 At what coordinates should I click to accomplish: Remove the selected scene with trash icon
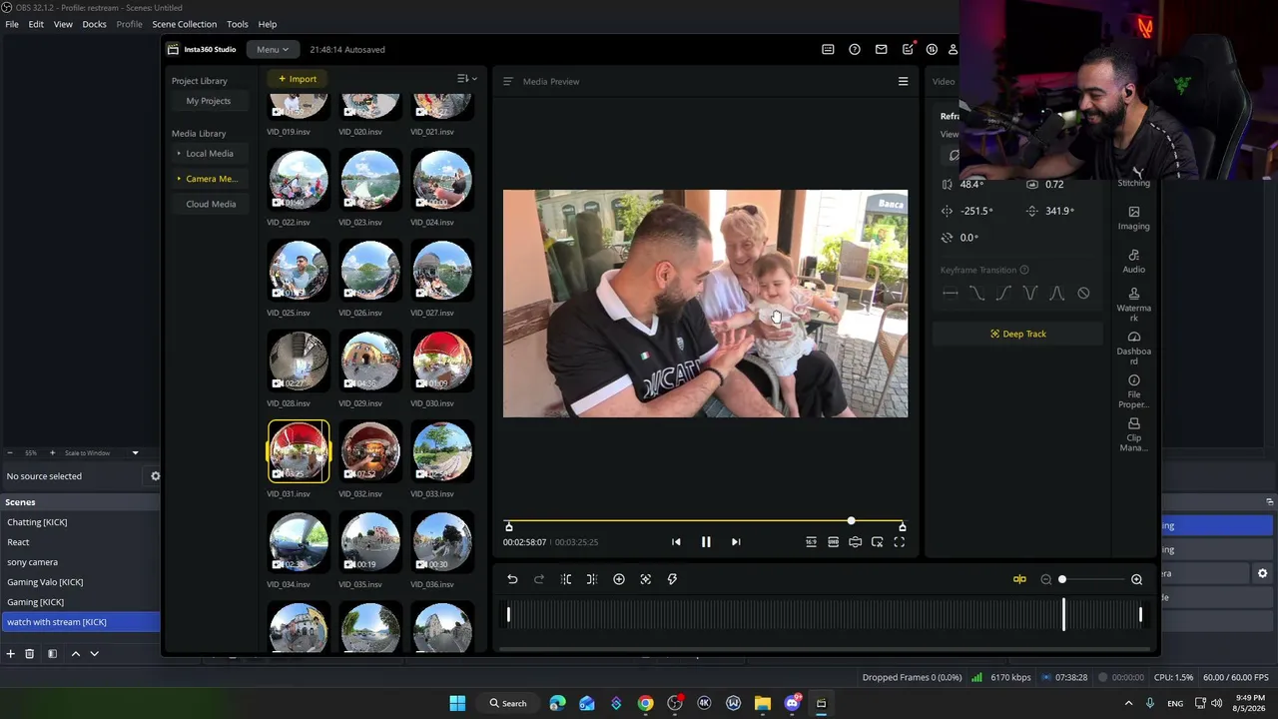30,654
